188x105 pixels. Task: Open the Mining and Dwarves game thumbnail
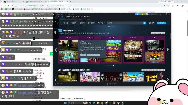click(155, 57)
